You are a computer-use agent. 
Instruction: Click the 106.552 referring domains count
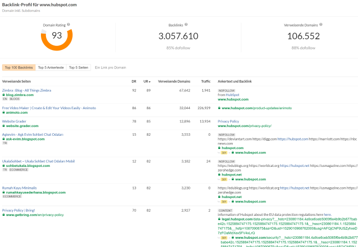tap(303, 36)
